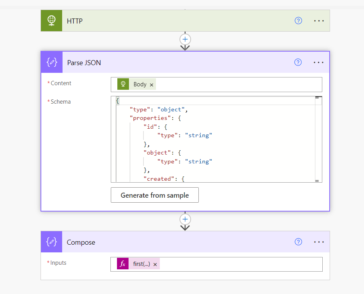Open help for the HTTP action

point(298,21)
